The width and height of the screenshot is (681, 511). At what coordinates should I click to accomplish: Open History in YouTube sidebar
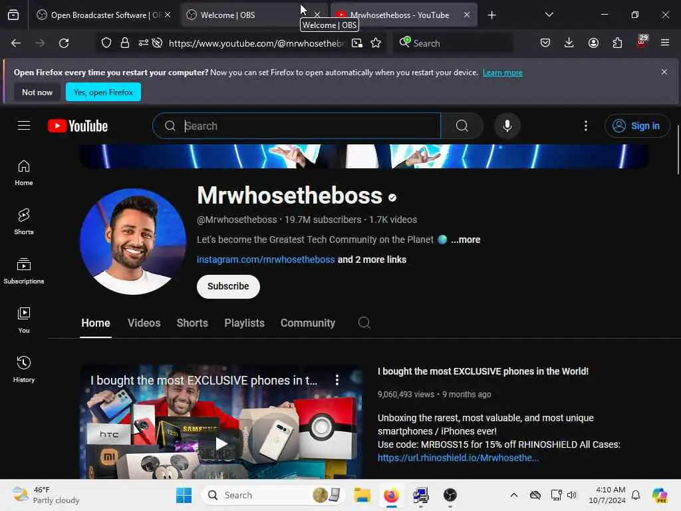coord(24,369)
